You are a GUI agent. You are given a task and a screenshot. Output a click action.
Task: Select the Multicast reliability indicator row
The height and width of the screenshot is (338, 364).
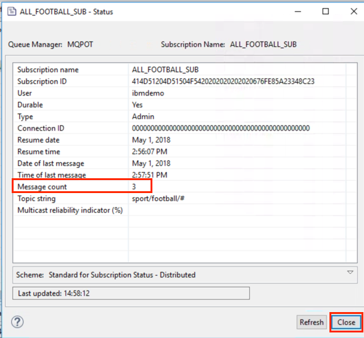click(185, 210)
